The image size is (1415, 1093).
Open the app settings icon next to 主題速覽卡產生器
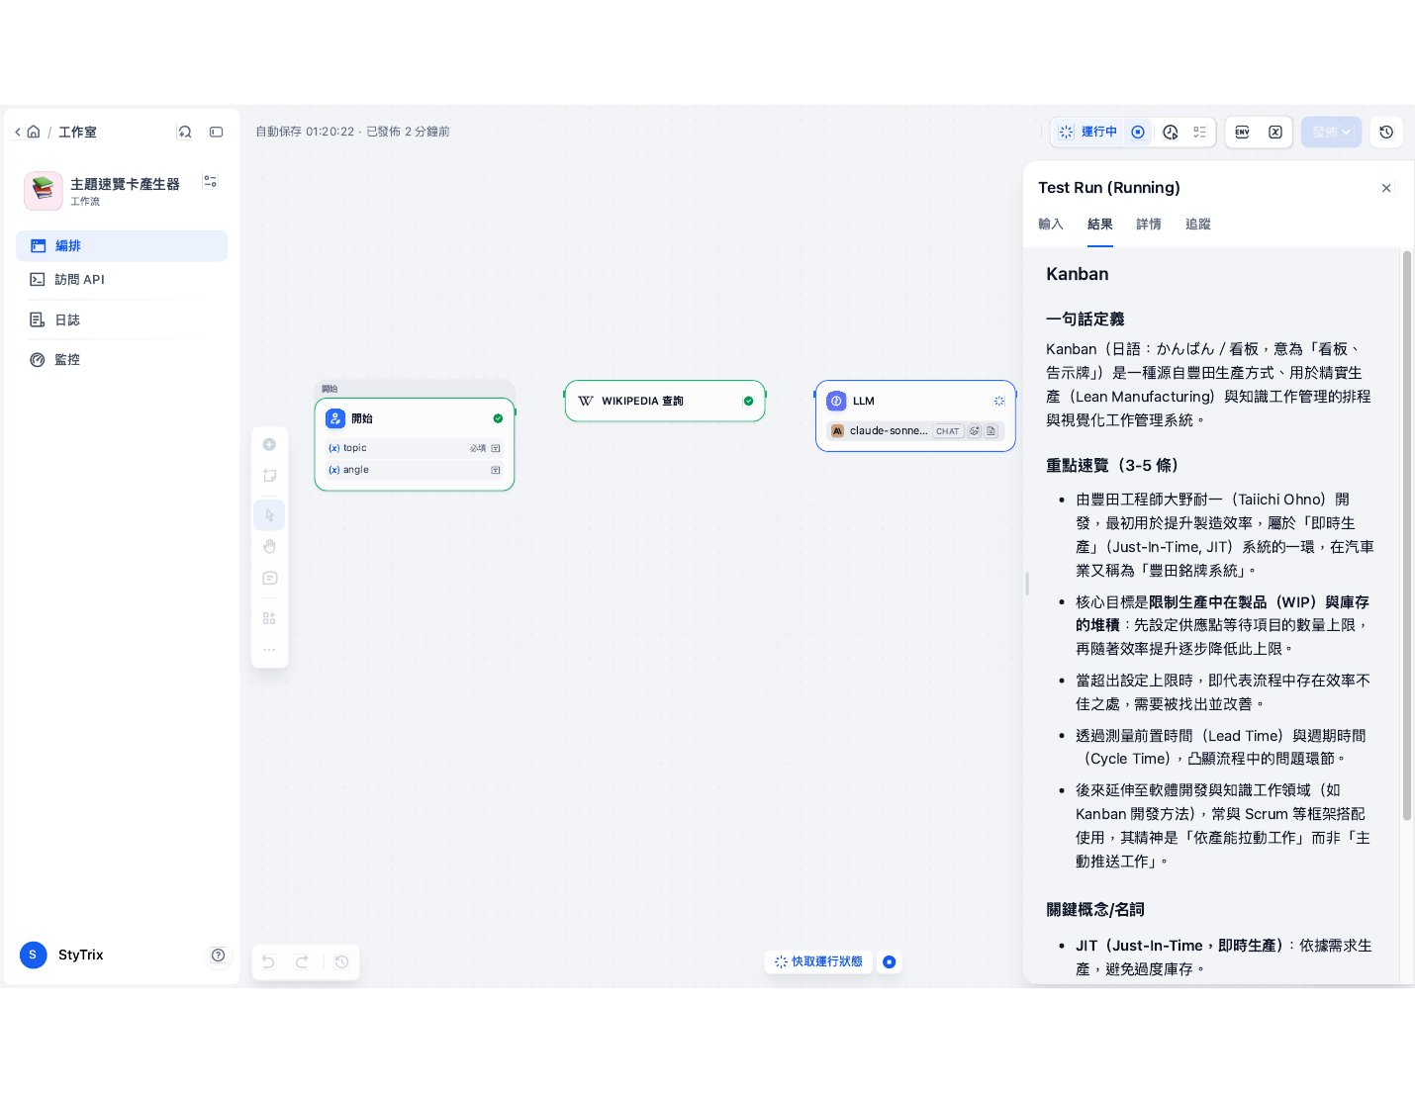(210, 182)
